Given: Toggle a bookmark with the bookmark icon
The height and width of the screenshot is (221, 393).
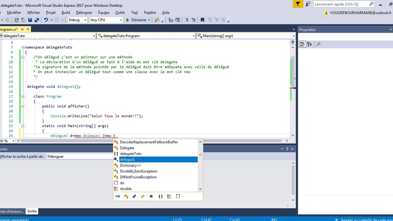Looking at the screenshot, I should coord(202,20).
